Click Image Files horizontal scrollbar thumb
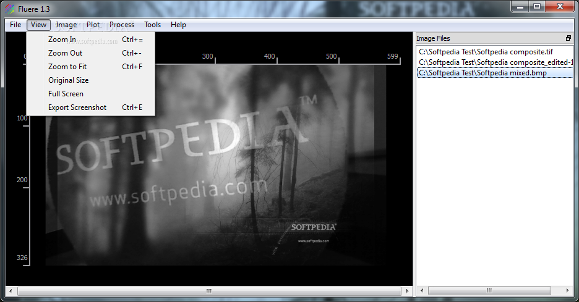The image size is (579, 302). click(489, 290)
